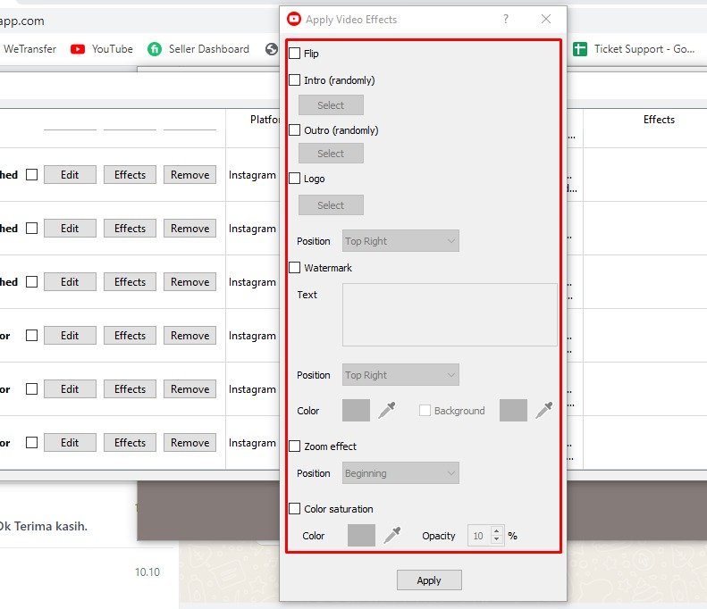Toggle the Watermark checkbox

click(x=295, y=267)
